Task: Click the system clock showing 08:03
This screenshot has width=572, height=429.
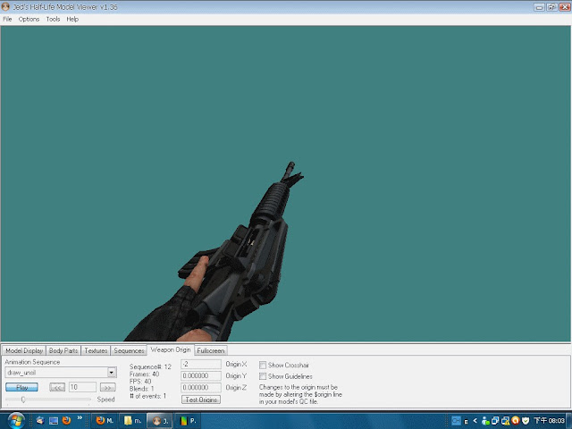Action: 549,421
